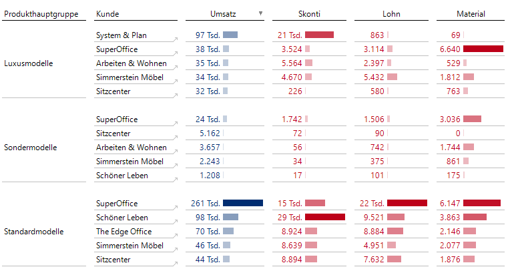Click the 29 Tsd. Skonti value cell
This screenshot has height=267, width=508.
[x=292, y=218]
